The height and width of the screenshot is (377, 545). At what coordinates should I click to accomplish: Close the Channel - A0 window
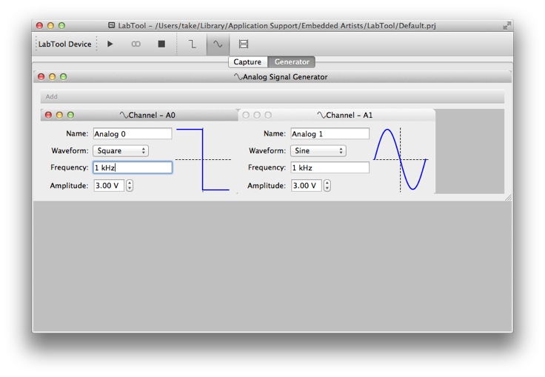click(49, 116)
